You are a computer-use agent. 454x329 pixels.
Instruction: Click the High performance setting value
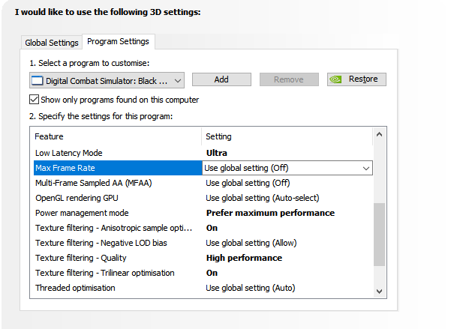coord(244,258)
